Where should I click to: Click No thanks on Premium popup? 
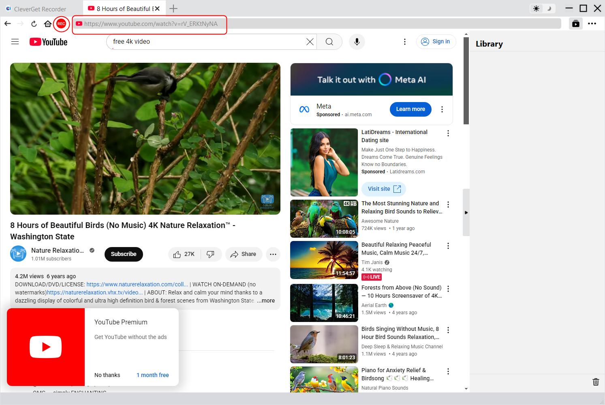[107, 375]
